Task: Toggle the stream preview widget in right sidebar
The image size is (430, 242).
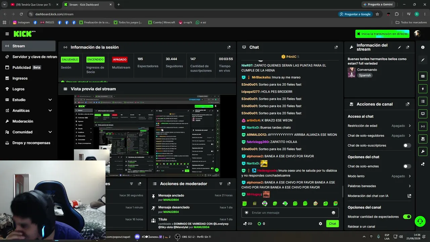Action: 423,76
